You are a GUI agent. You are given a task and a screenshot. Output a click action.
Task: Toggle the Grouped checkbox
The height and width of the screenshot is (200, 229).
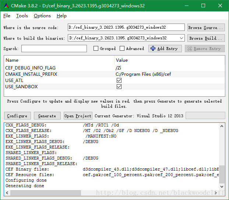click(96, 49)
